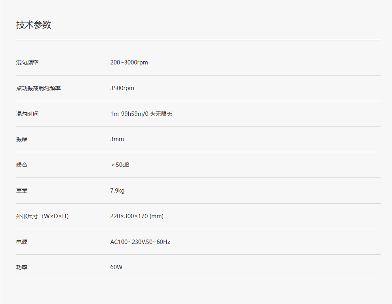Click the 技术参数 section heading
The height and width of the screenshot is (304, 392).
[x=34, y=25]
